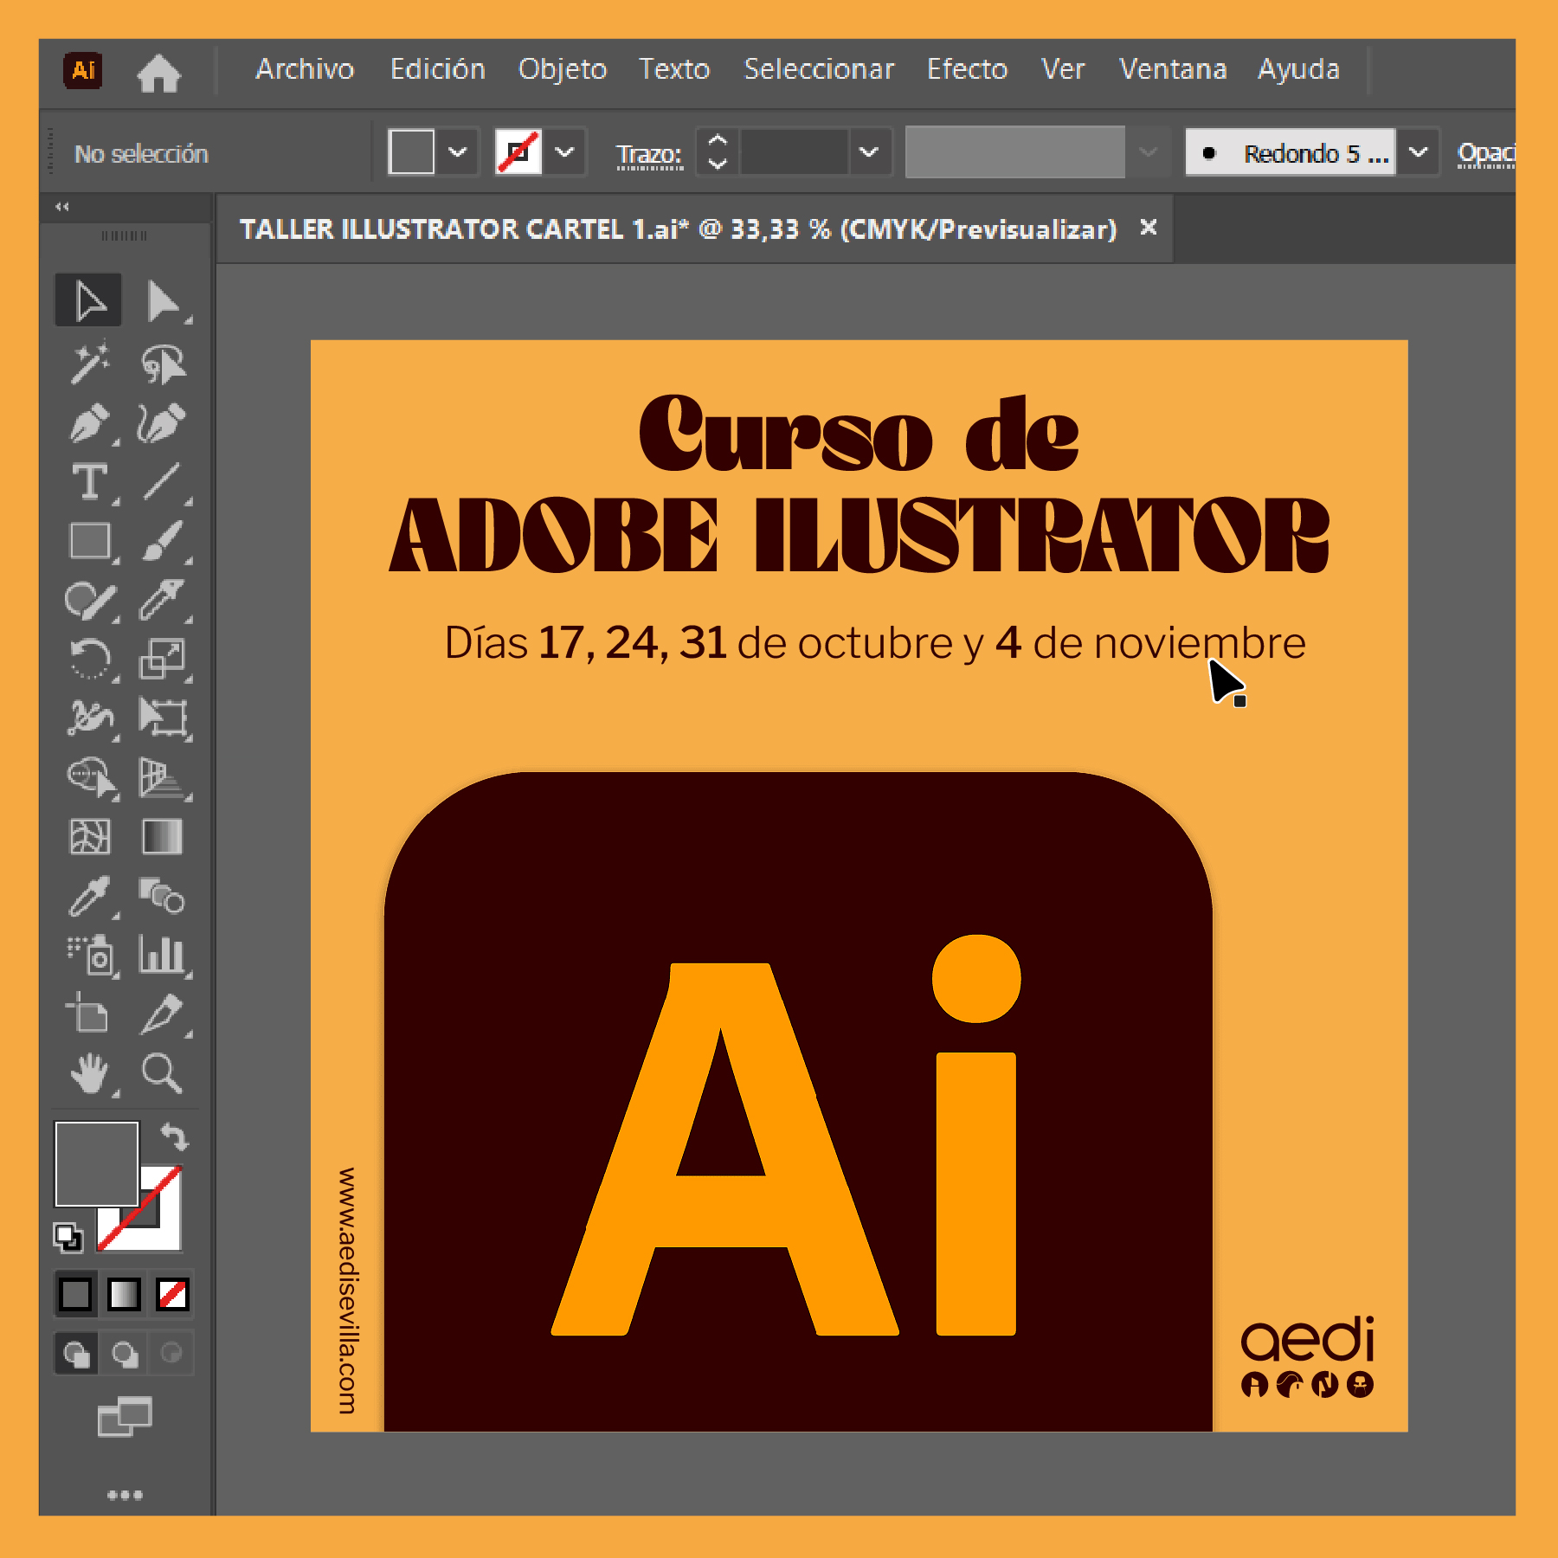1558x1558 pixels.
Task: Select the Zoom tool
Action: point(163,1074)
